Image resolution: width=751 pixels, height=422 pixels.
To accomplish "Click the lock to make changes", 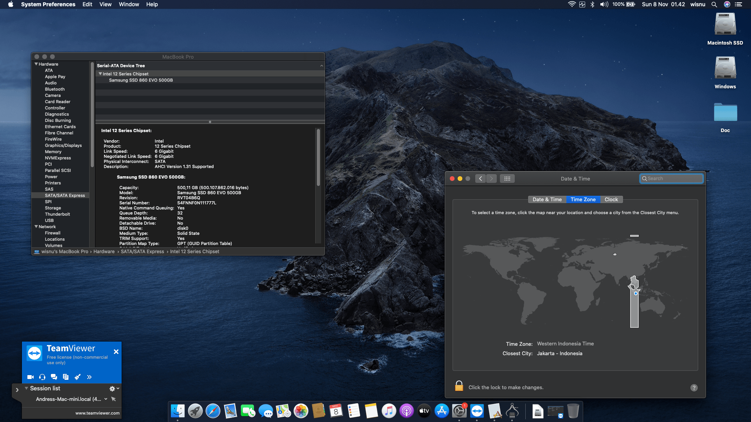I will click(x=459, y=386).
